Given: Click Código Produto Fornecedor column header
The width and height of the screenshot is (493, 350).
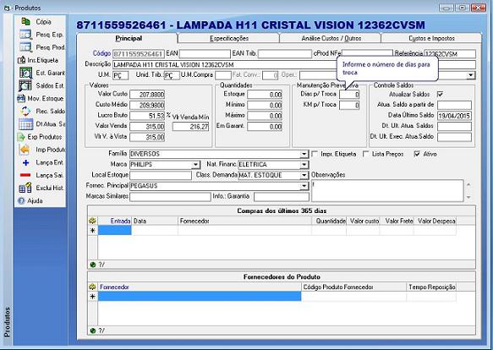Looking at the screenshot, I should [x=353, y=287].
